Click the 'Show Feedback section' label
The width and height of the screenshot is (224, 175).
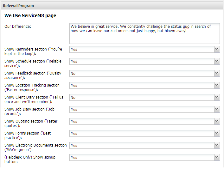(x=33, y=75)
